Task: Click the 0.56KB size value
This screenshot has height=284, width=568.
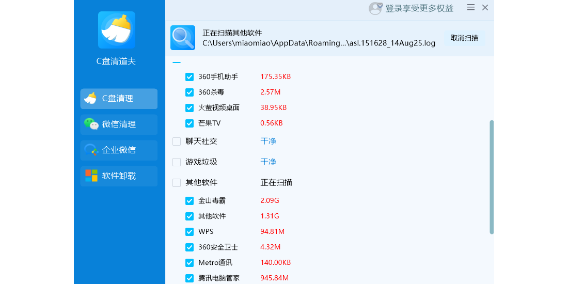Action: point(272,123)
